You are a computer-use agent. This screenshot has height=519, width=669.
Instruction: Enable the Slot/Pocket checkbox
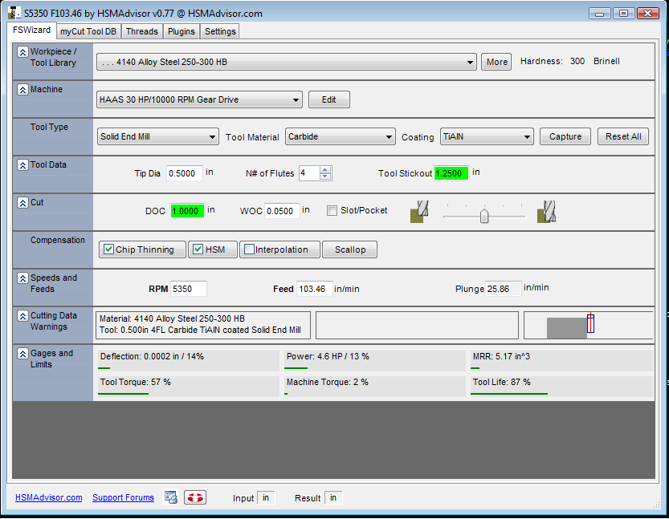coord(332,210)
